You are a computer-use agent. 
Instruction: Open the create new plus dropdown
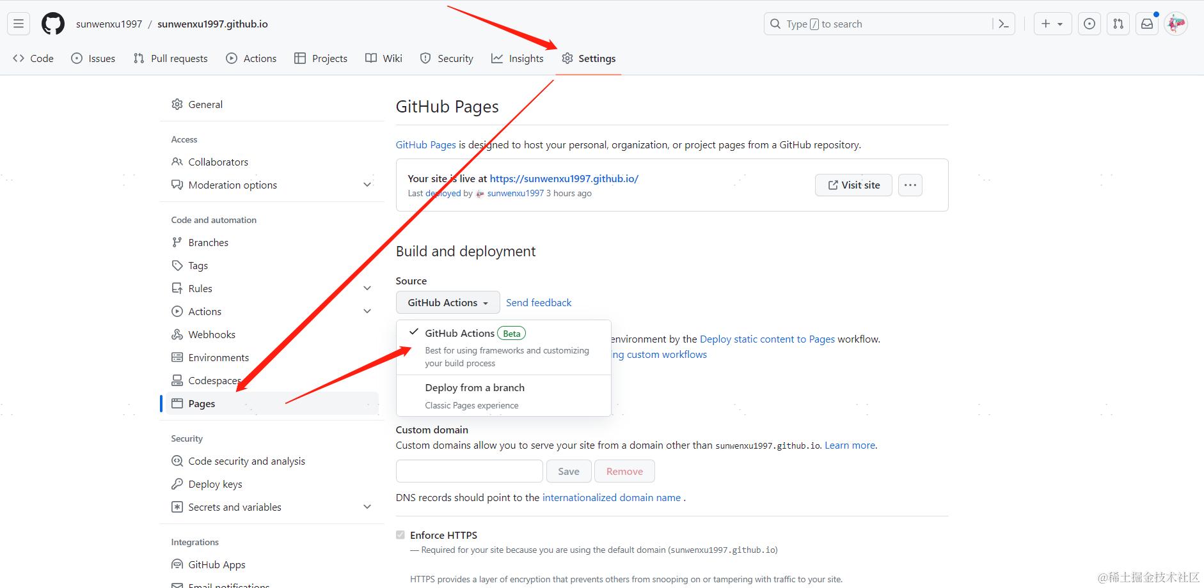pyautogui.click(x=1052, y=24)
